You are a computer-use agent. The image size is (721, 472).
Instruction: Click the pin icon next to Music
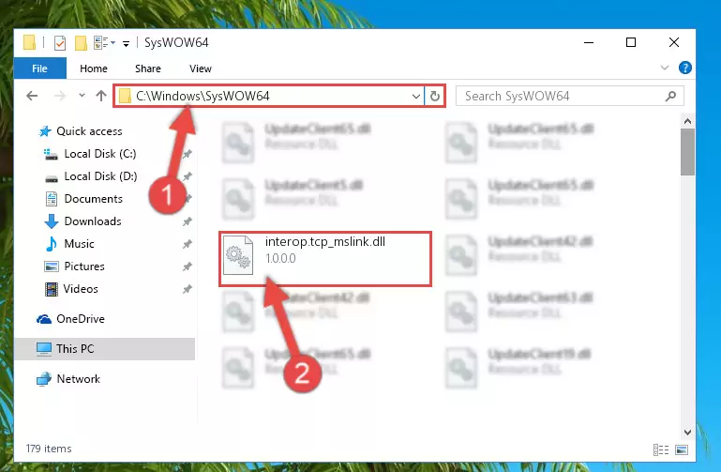coord(188,244)
